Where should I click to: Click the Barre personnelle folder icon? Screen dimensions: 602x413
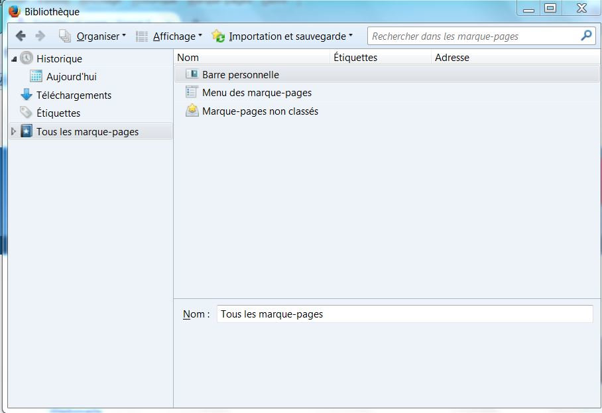click(192, 74)
